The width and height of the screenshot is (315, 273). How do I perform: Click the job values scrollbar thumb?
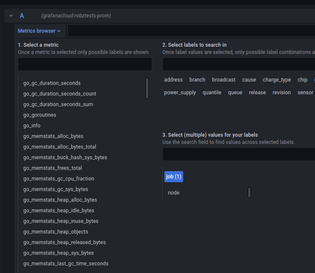click(x=249, y=192)
